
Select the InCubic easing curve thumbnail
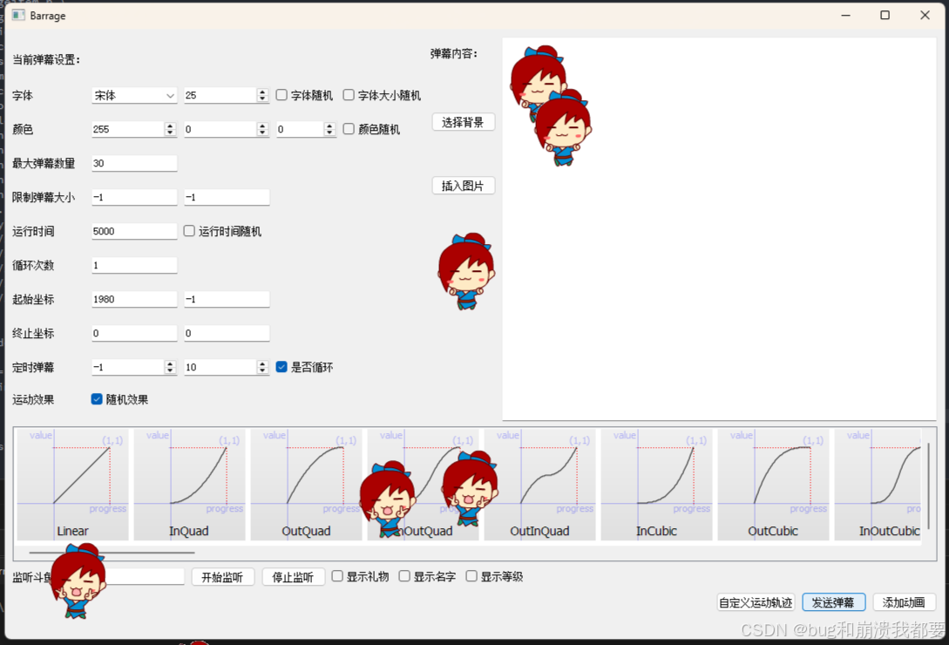[x=657, y=485]
